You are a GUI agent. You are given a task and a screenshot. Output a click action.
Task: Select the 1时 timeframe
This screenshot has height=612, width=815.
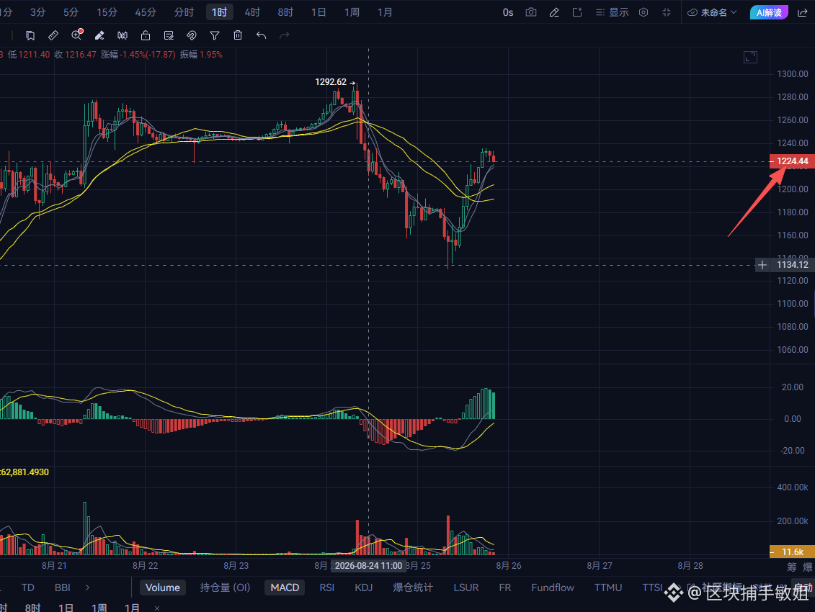(x=219, y=12)
